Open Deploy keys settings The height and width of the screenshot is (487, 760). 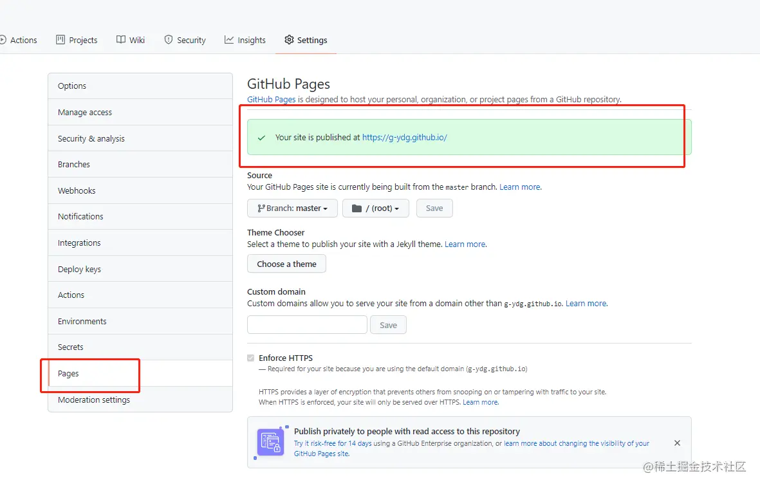pos(140,269)
